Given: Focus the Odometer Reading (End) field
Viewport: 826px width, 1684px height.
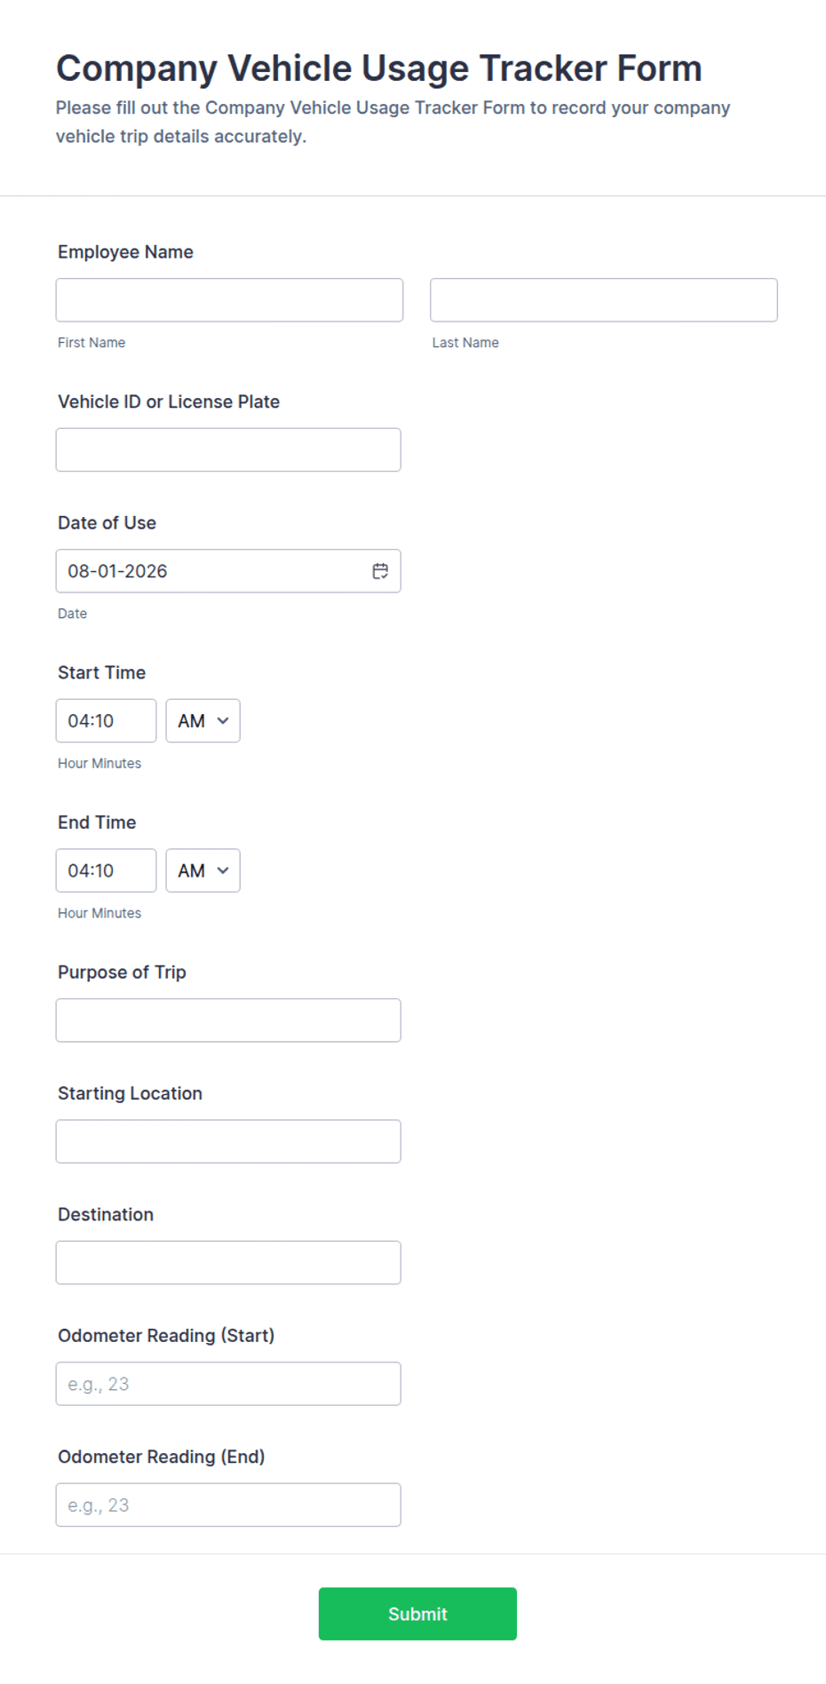Looking at the screenshot, I should coord(228,1505).
